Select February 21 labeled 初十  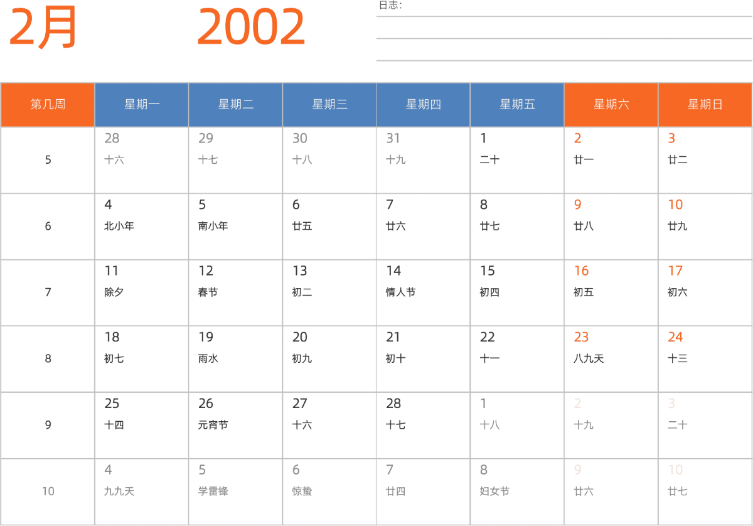pyautogui.click(x=424, y=359)
